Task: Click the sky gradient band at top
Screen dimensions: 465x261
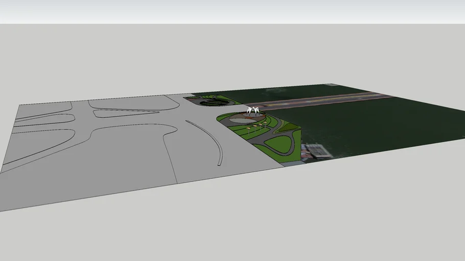Action: [x=232, y=11]
